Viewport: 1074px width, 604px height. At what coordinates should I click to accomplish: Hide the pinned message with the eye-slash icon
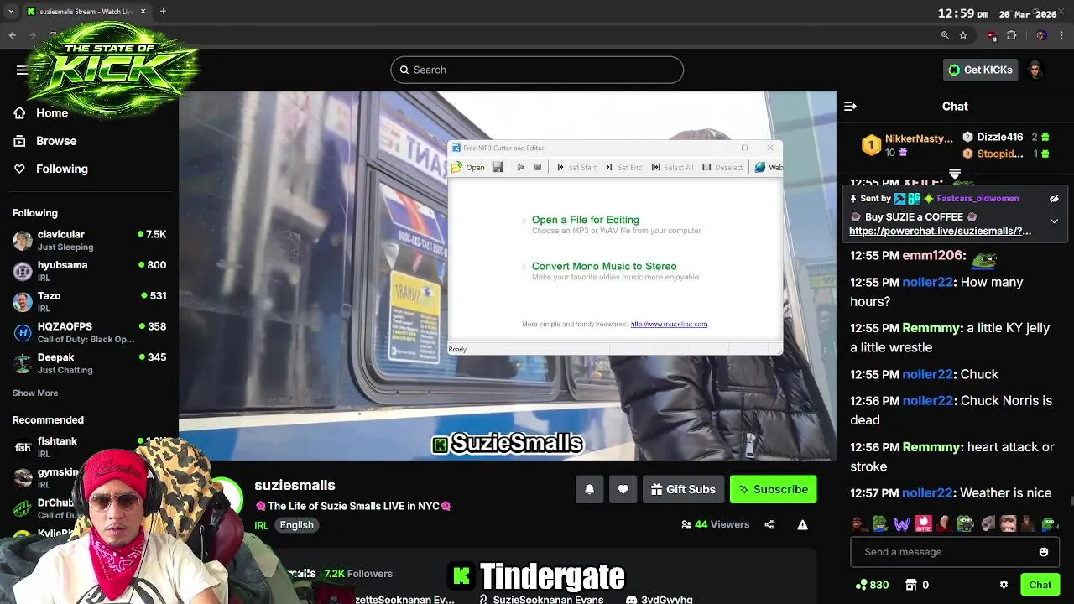[x=1055, y=199]
